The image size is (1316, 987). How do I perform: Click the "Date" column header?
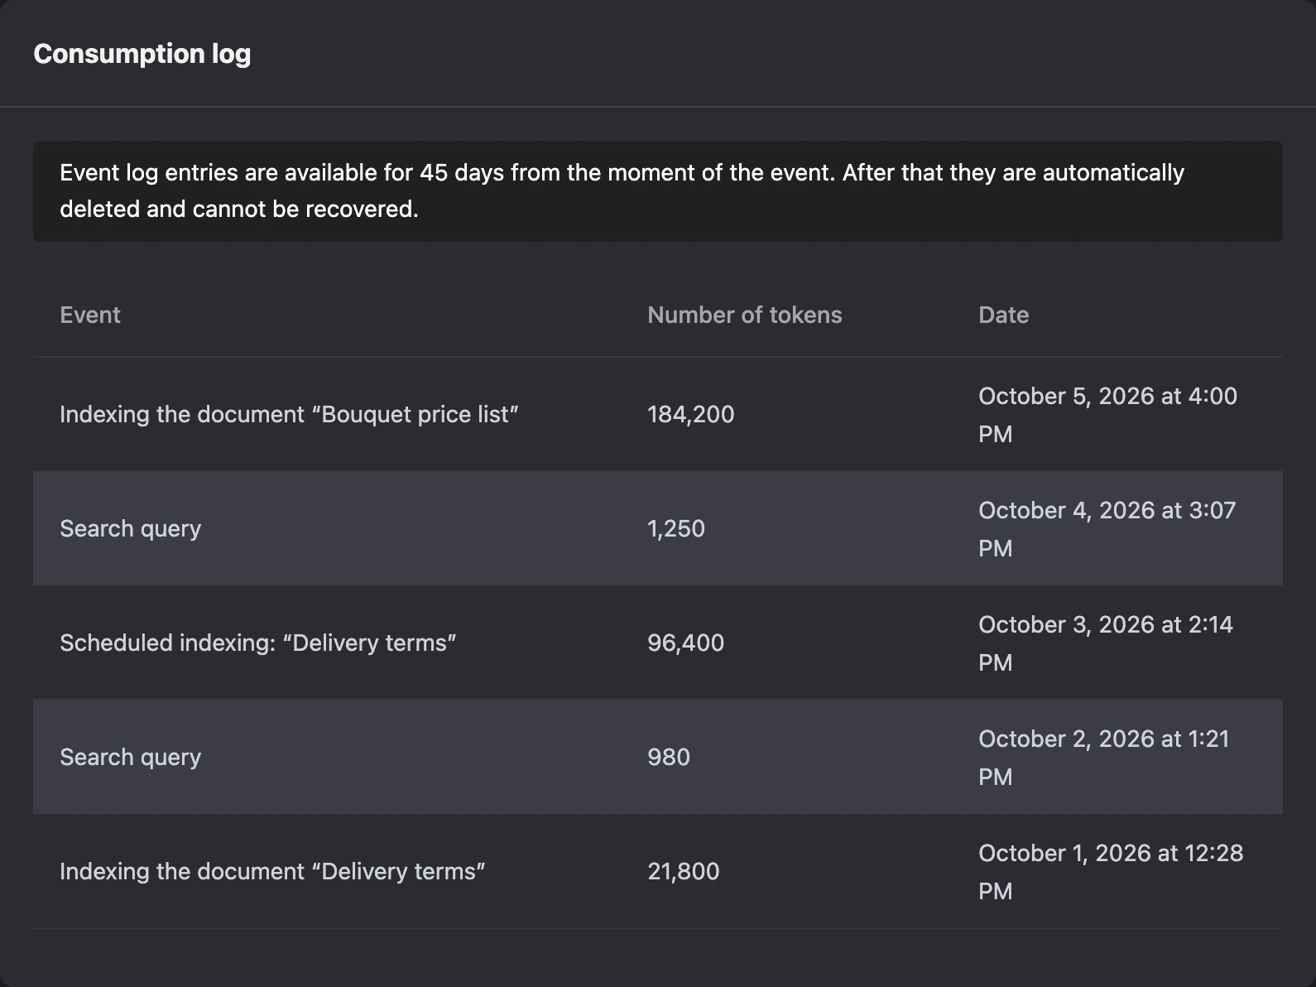click(x=1003, y=315)
